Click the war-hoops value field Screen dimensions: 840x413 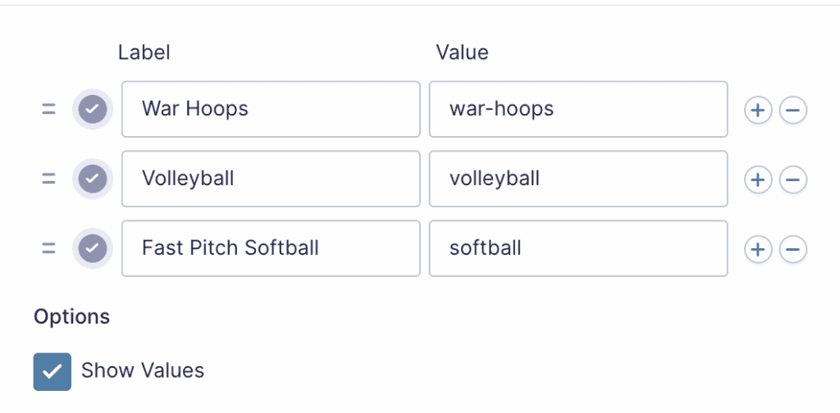(577, 109)
